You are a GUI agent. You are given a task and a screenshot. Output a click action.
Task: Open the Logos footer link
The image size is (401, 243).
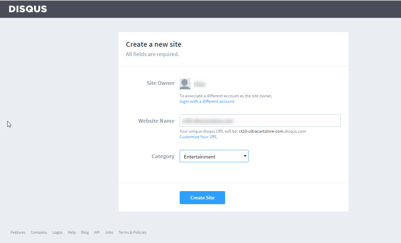pyautogui.click(x=58, y=232)
